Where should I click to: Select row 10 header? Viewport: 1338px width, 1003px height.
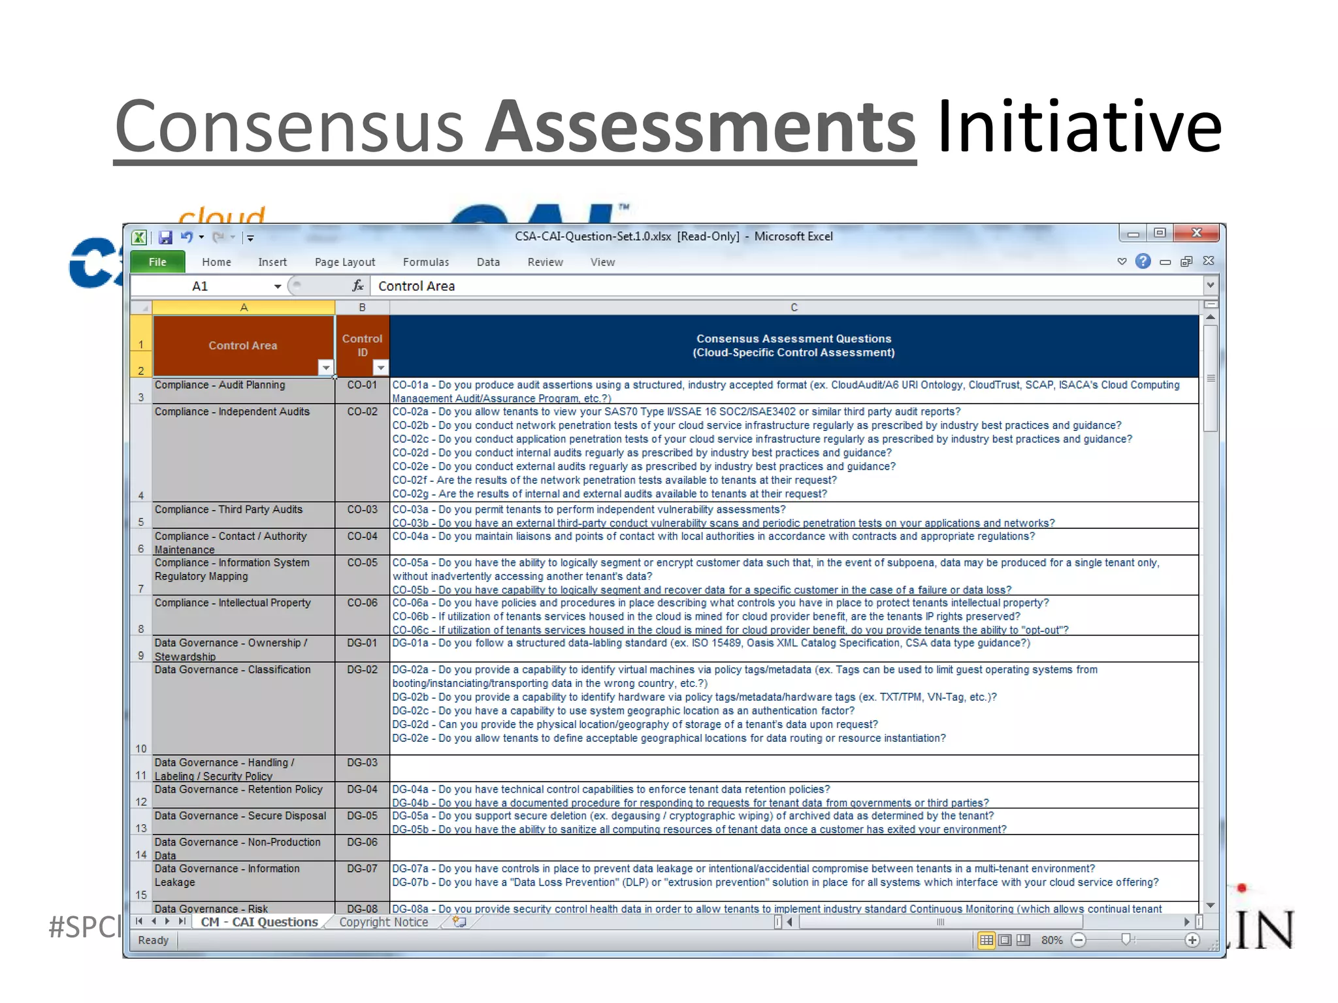click(x=141, y=708)
